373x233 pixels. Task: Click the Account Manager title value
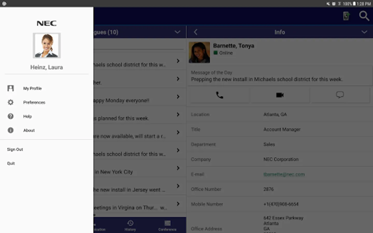pyautogui.click(x=282, y=129)
